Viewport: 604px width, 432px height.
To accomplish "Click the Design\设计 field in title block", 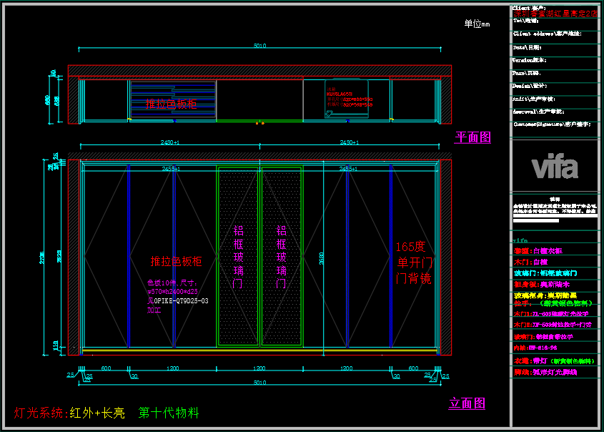I will click(530, 86).
